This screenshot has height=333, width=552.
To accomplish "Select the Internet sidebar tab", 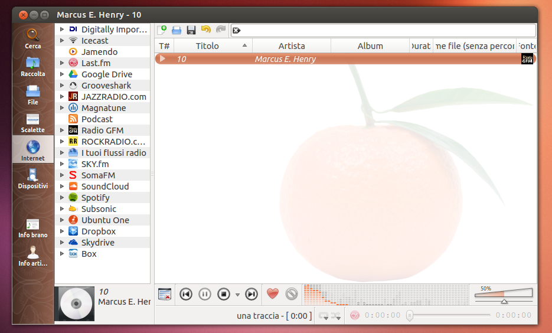I will (32, 151).
